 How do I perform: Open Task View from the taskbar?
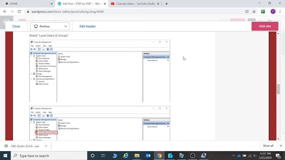pyautogui.click(x=103, y=156)
